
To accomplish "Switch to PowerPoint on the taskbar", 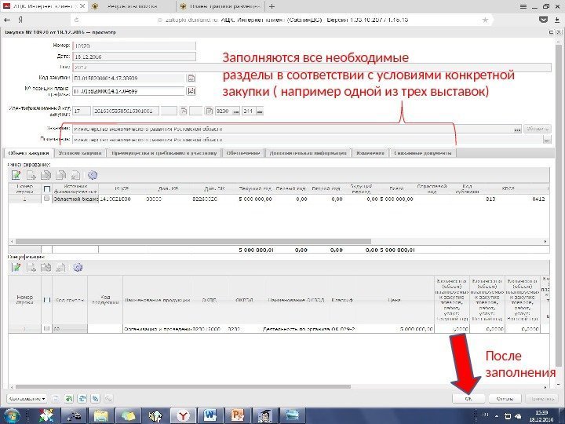I will (238, 415).
